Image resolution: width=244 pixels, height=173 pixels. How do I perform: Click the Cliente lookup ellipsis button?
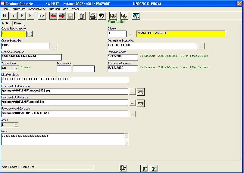[x=131, y=34]
